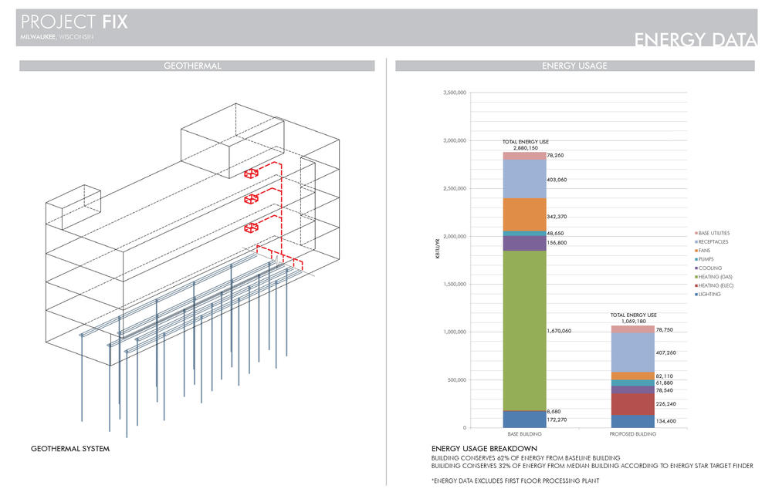Click the Project FIX title
Image resolution: width=772 pixels, height=499 pixels.
point(74,22)
